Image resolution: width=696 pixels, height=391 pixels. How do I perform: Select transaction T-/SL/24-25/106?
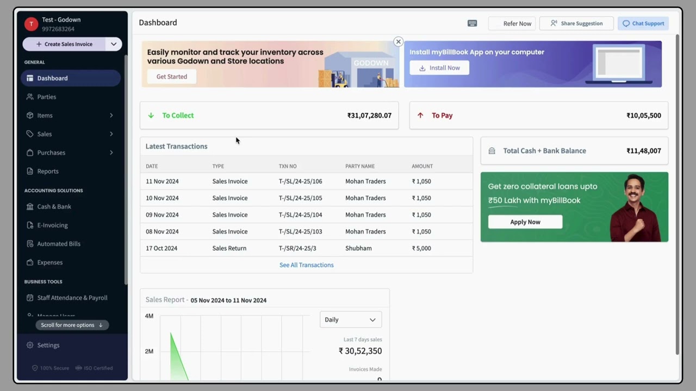307,181
